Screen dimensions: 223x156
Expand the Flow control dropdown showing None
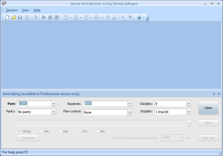pos(130,112)
